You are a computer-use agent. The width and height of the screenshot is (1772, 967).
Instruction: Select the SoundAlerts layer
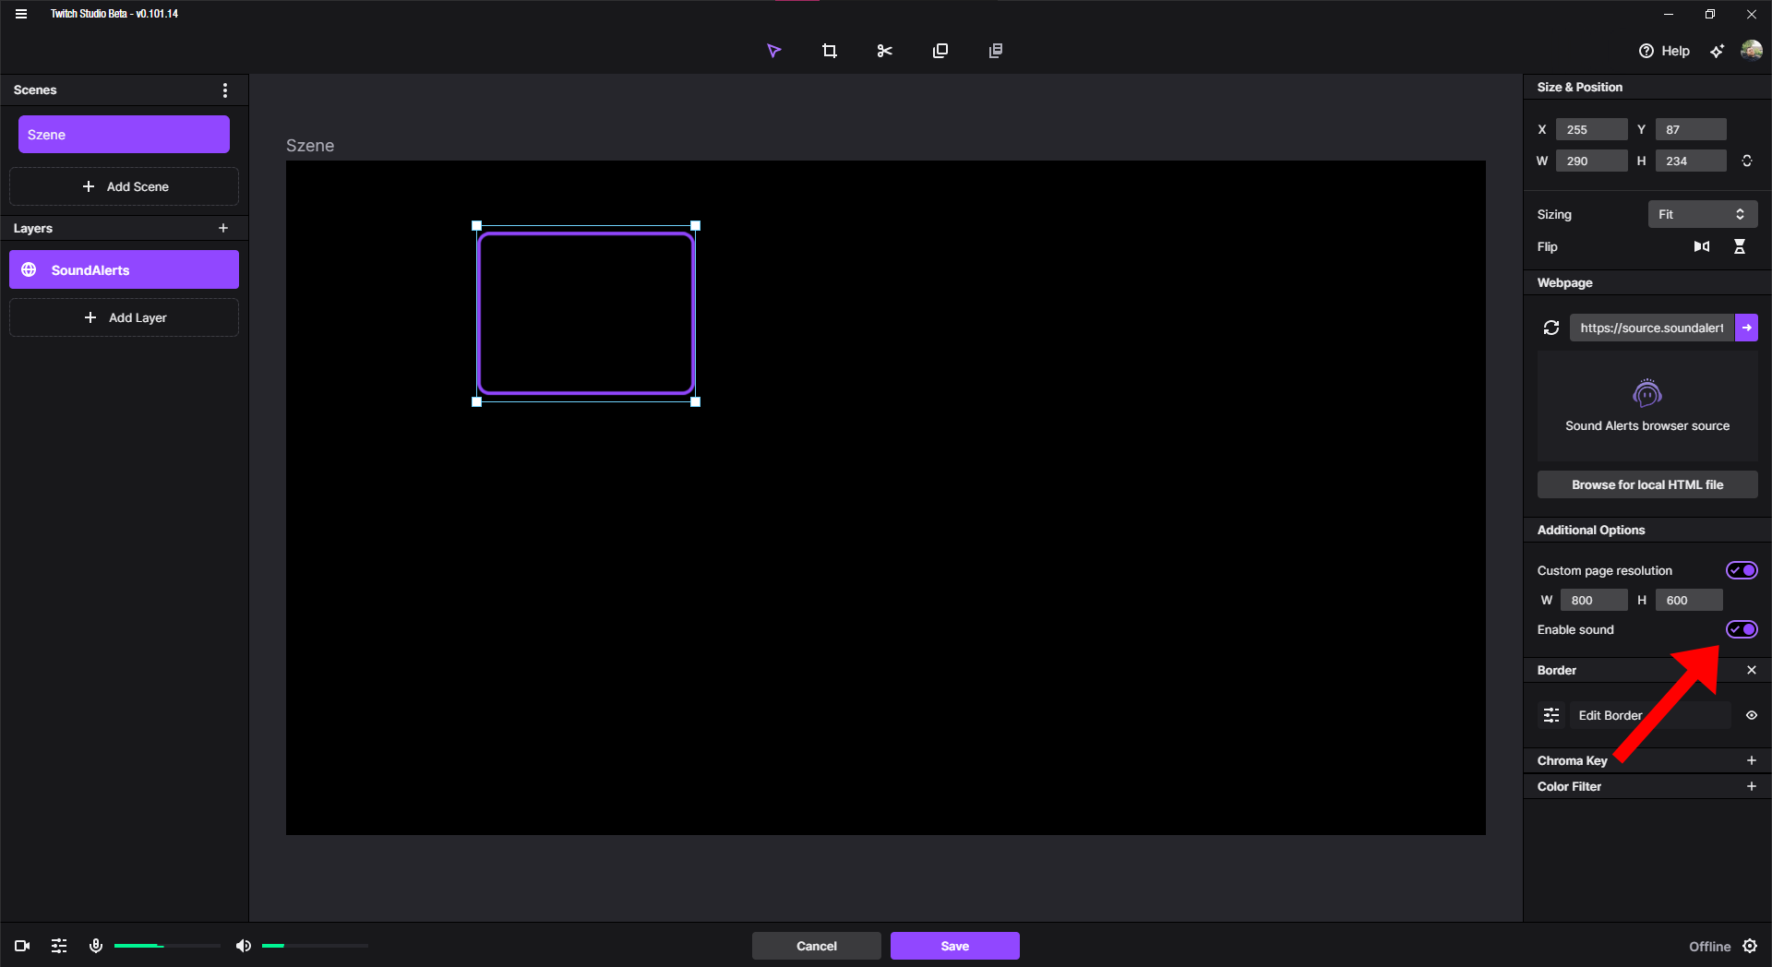pyautogui.click(x=124, y=269)
